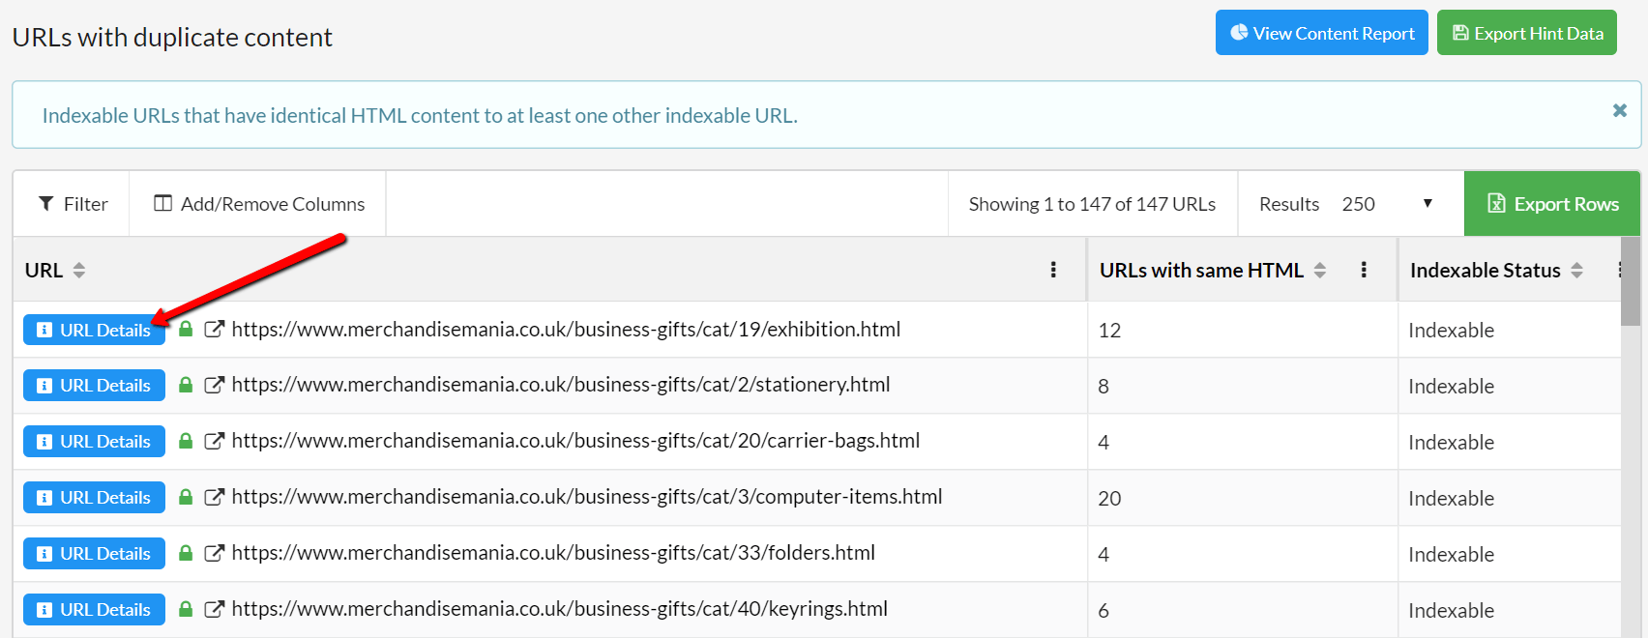
Task: Select the computer-items.html URL text
Action: click(x=587, y=497)
